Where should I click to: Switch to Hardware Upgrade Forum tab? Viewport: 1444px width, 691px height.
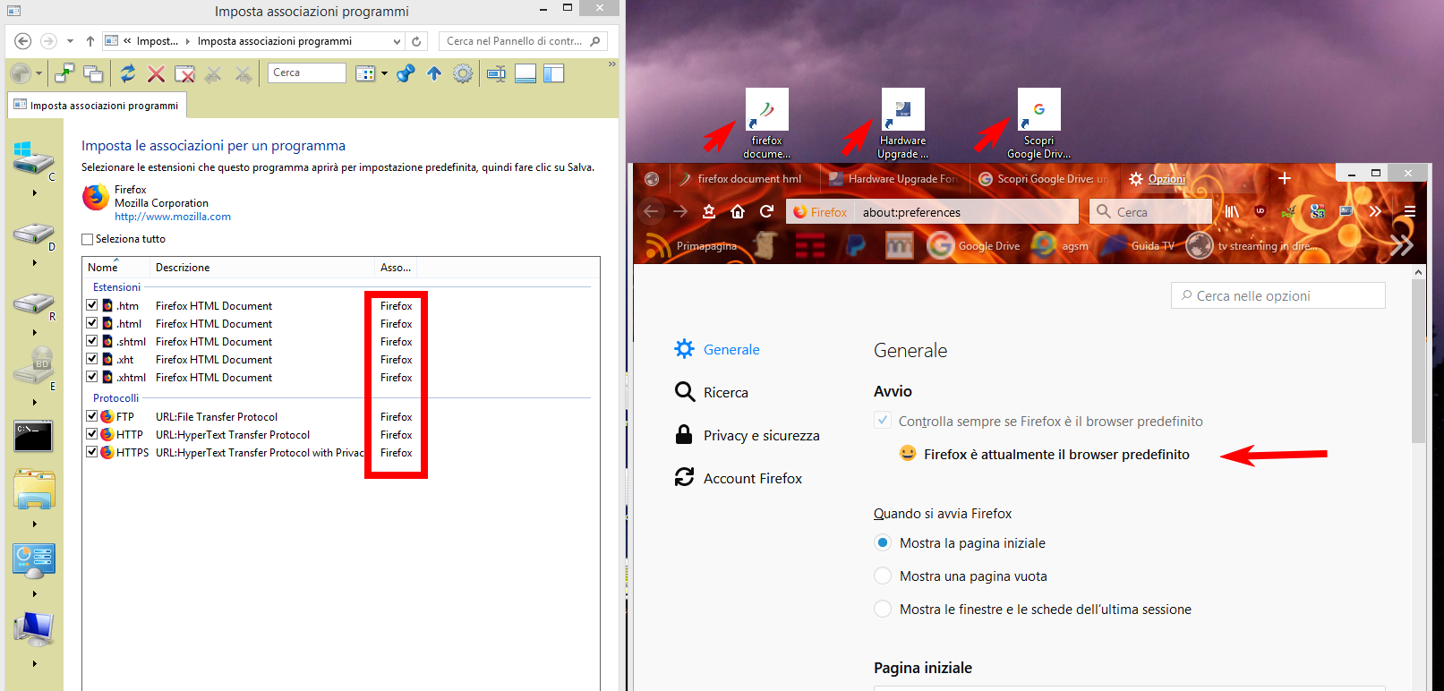tap(893, 179)
